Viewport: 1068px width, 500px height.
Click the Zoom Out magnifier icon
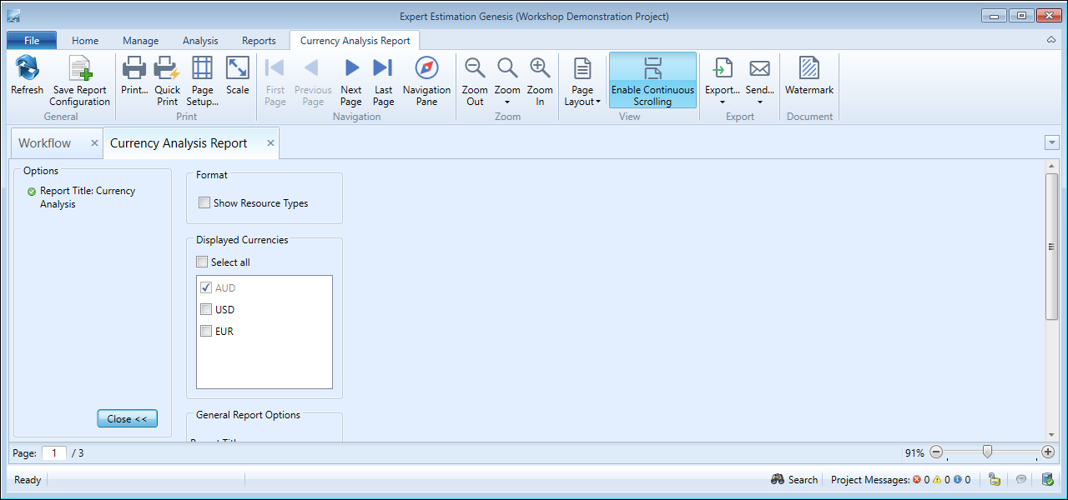coord(475,70)
